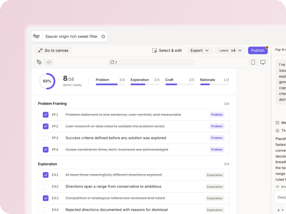Uncheck the PF2 checkbox
The height and width of the screenshot is (214, 286).
click(46, 126)
